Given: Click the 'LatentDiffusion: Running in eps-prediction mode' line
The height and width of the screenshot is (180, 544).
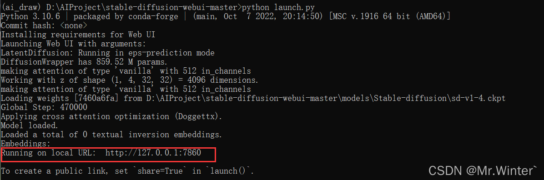Looking at the screenshot, I should point(108,53).
